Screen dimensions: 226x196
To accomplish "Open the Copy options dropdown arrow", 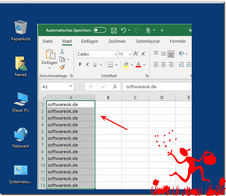I will coord(68,59).
